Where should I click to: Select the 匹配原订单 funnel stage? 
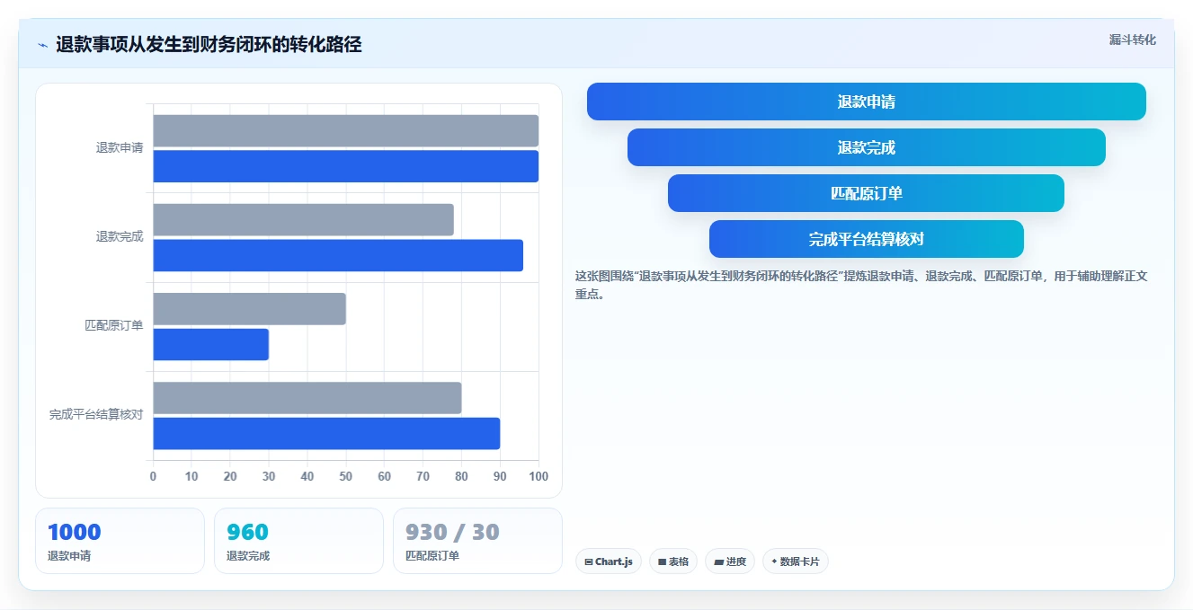(866, 193)
